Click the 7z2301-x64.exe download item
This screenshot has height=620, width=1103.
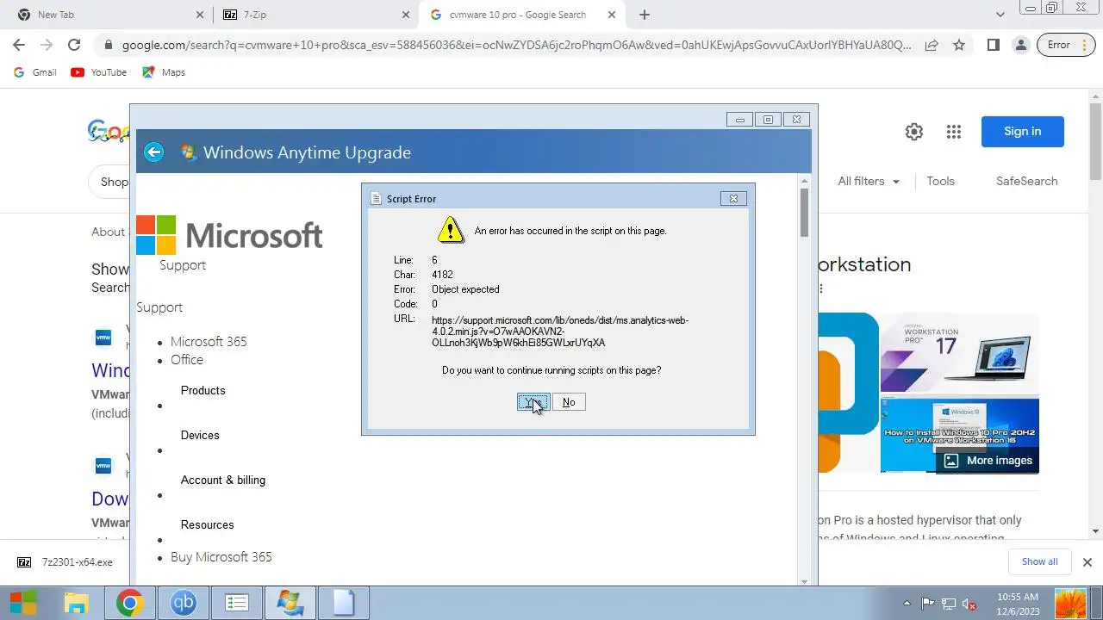tap(66, 562)
